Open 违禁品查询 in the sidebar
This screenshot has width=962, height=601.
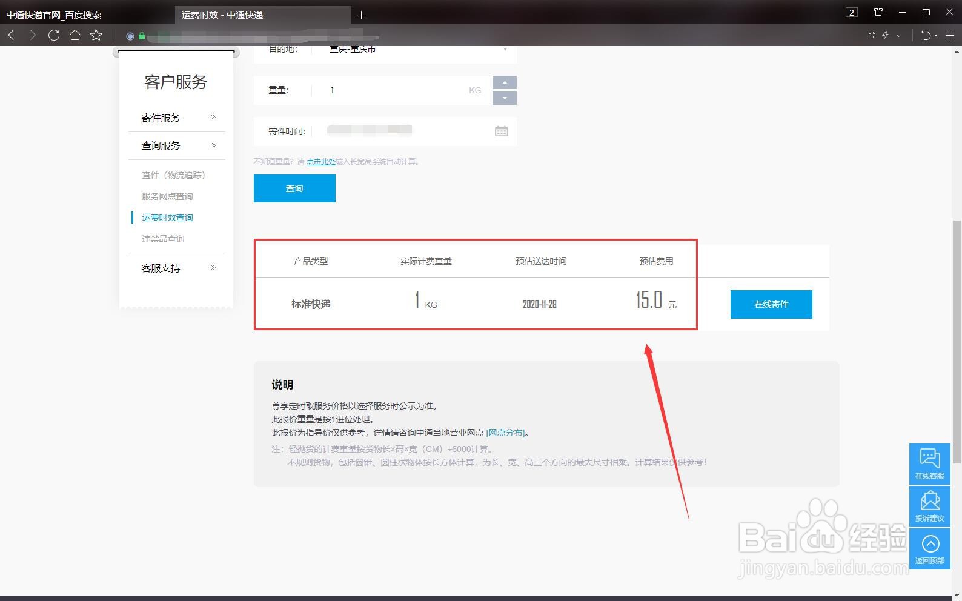pyautogui.click(x=163, y=239)
